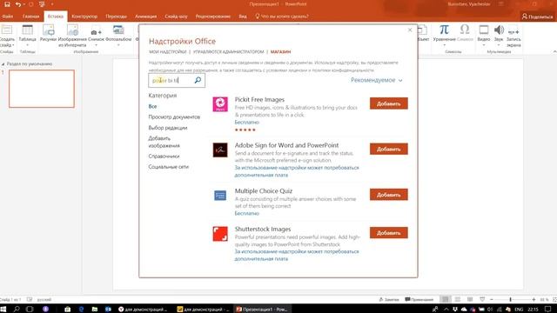Open Заметки notes in status bar
The image size is (557, 313).
tap(389, 299)
